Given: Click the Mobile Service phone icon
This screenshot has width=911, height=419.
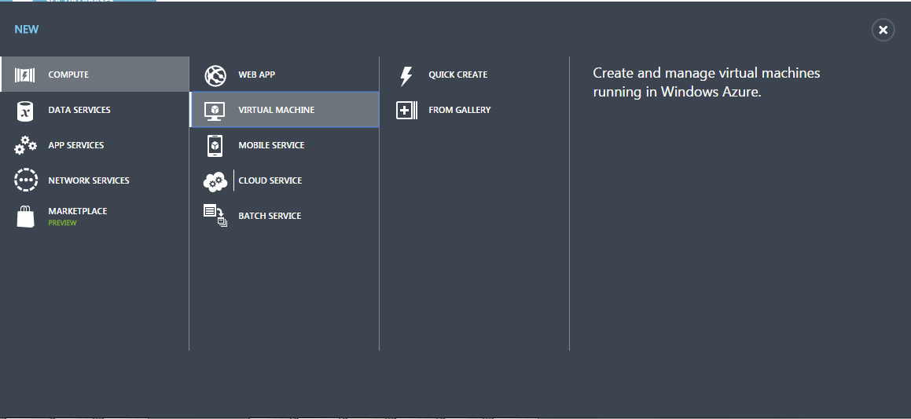Looking at the screenshot, I should (x=215, y=145).
